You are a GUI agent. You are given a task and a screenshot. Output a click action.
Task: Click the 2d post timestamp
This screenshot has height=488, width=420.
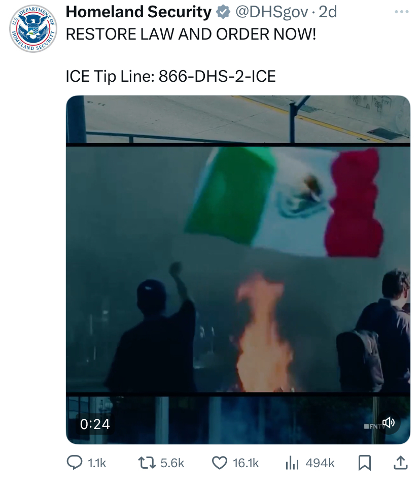pos(328,12)
